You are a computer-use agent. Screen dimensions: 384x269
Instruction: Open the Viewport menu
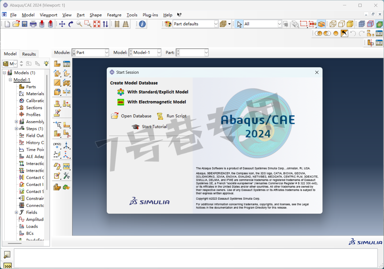click(x=48, y=15)
